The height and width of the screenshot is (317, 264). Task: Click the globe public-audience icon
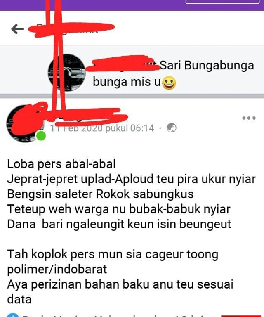[x=171, y=128]
